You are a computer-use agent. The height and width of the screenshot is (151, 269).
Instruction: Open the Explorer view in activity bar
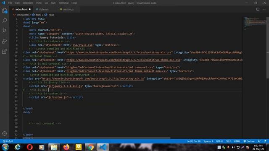point(5,10)
